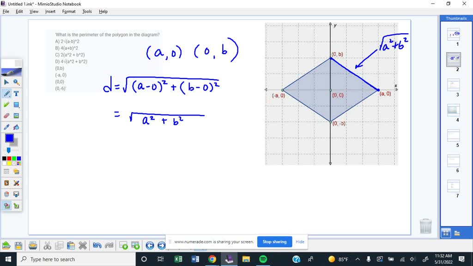Viewport: 473px width, 266px height.
Task: Pick the green color swatch
Action: point(14,158)
